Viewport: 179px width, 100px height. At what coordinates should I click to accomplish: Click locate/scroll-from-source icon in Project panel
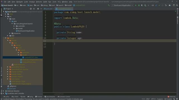(31, 9)
